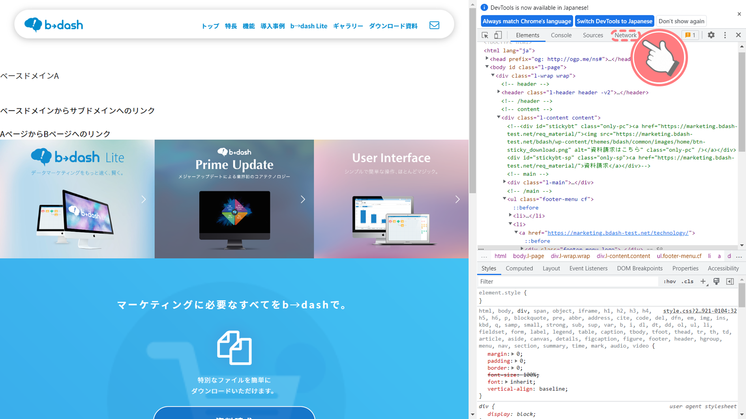Toggle .cls element classes button
Viewport: 746px width, 419px height.
click(688, 281)
